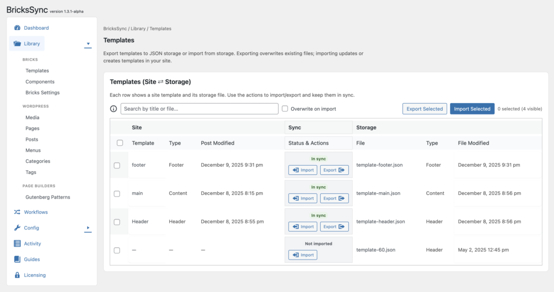The width and height of the screenshot is (554, 292).
Task: Click the Library folder icon
Action: pos(17,44)
